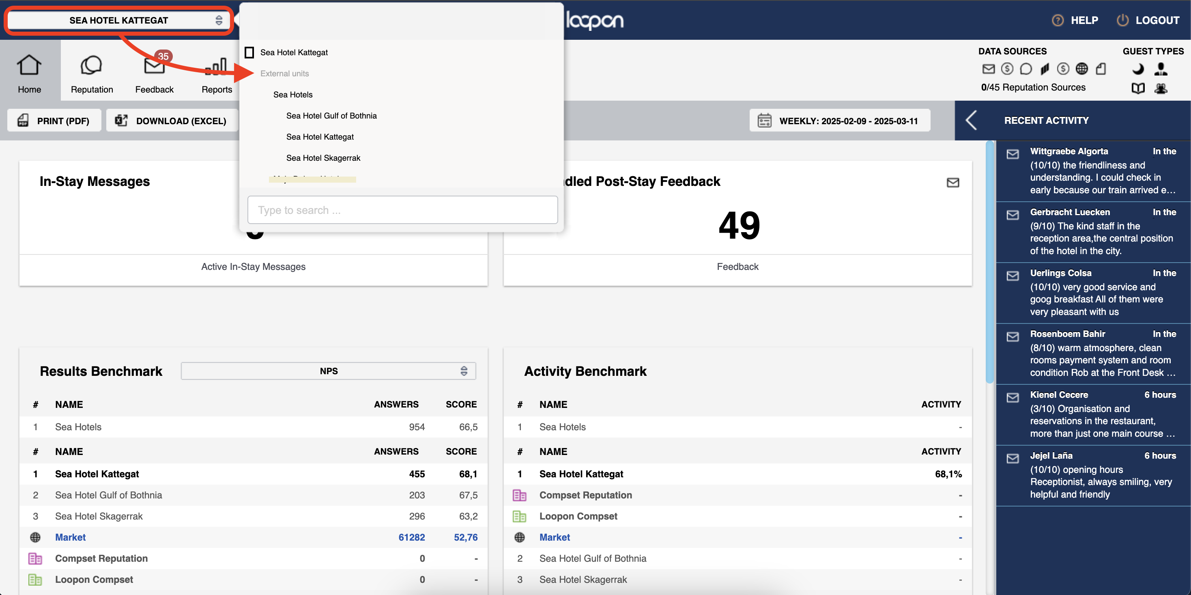
Task: Select Sea Hotel Gulf of Bothnia in dropdown list
Action: 331,116
